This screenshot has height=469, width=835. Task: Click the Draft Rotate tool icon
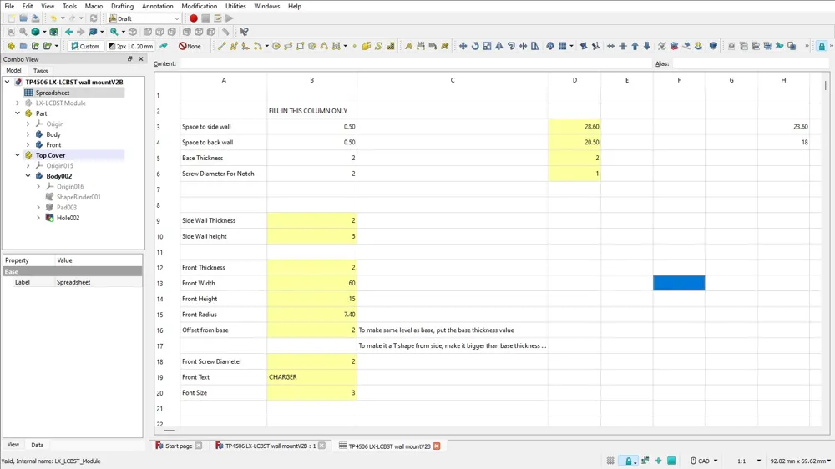pyautogui.click(x=475, y=46)
